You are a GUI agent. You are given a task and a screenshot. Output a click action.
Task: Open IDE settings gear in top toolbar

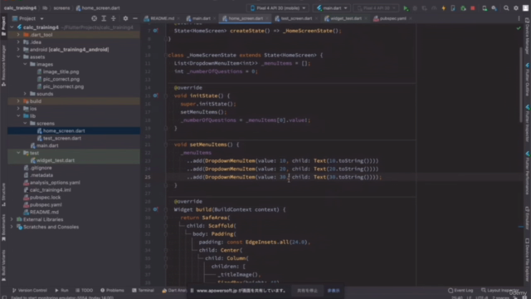pyautogui.click(x=516, y=8)
